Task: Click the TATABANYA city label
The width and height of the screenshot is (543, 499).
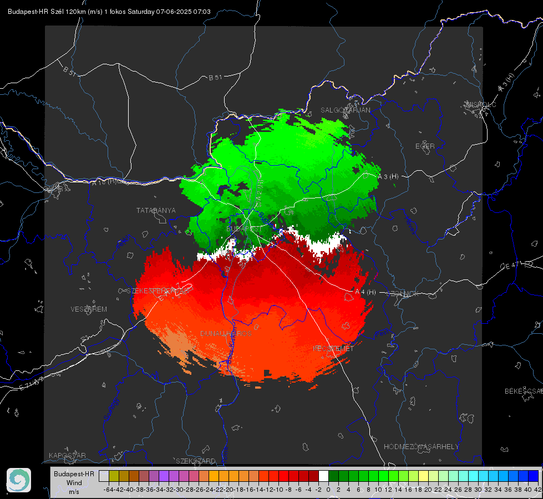Action: (156, 210)
